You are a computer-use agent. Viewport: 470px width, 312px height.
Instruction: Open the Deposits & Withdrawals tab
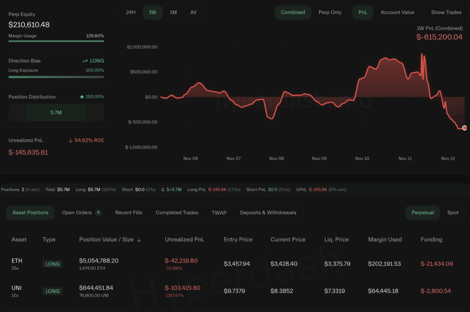[268, 213]
